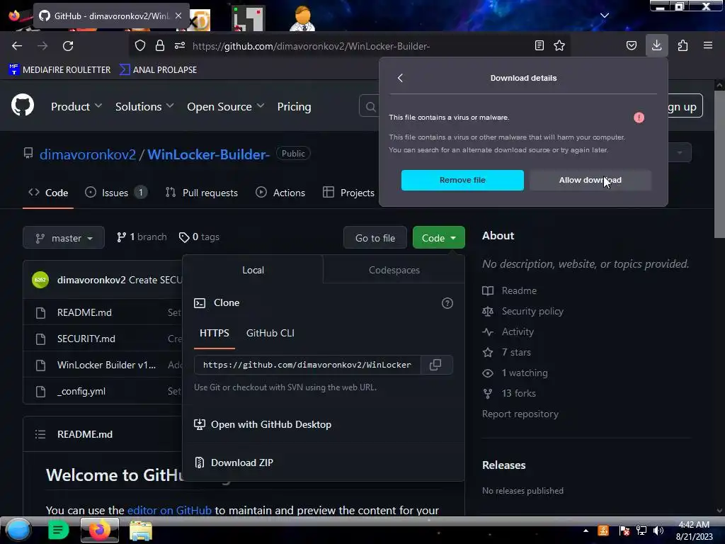
Task: Reload the page with refresh icon
Action: click(68, 46)
